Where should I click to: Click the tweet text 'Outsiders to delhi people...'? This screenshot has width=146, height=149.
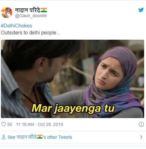coord(31,33)
